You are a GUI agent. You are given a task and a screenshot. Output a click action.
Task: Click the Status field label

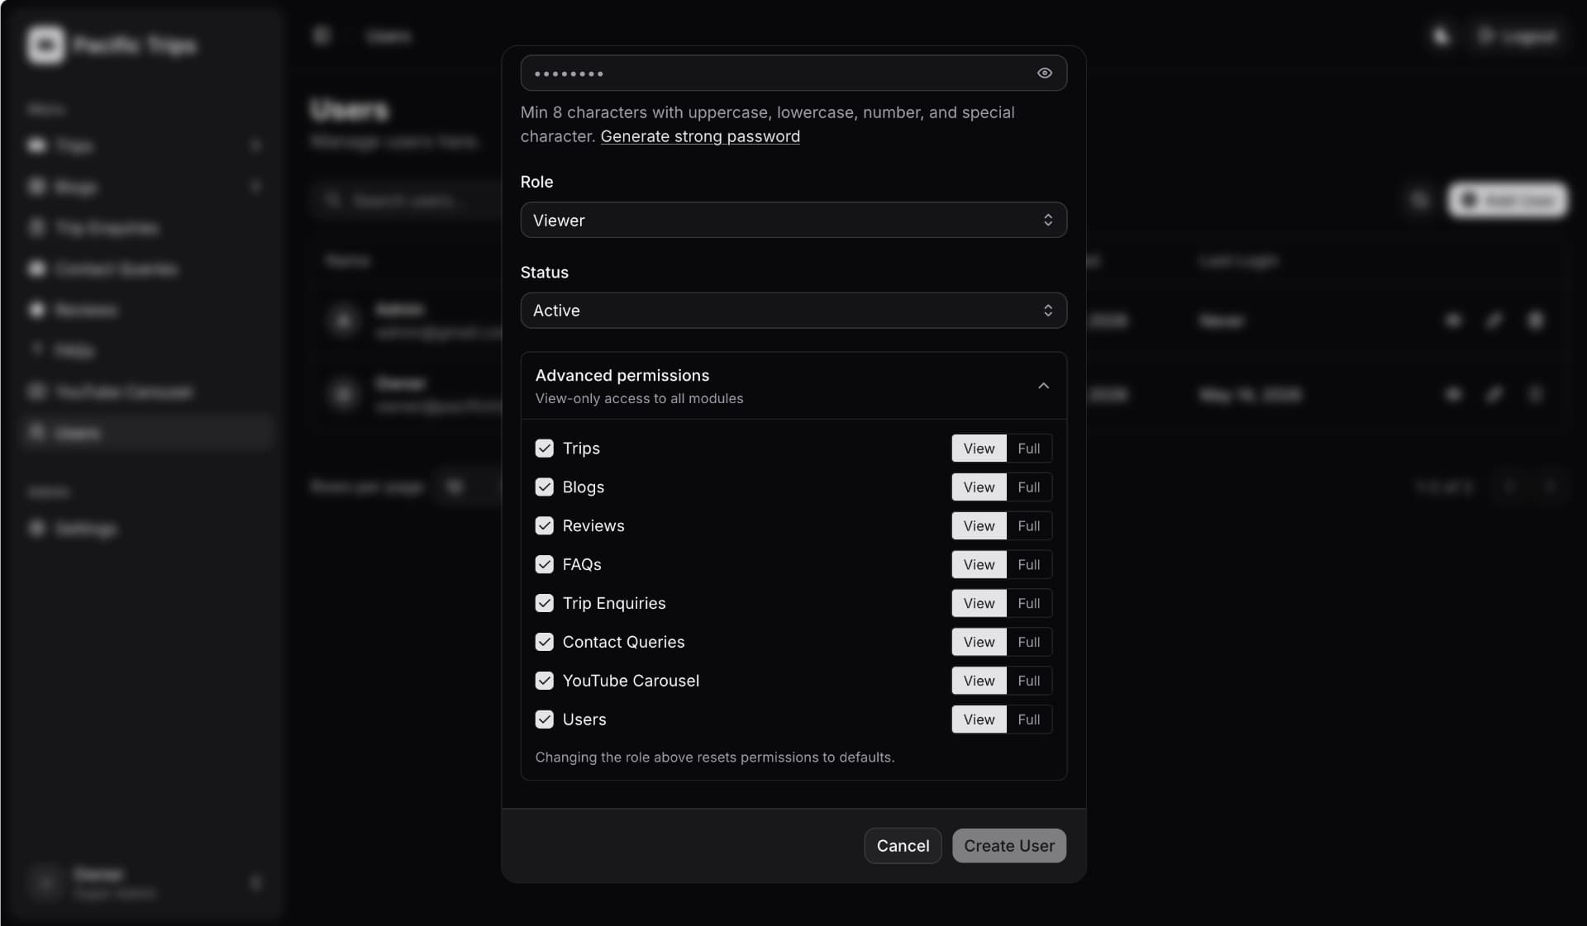pos(544,273)
